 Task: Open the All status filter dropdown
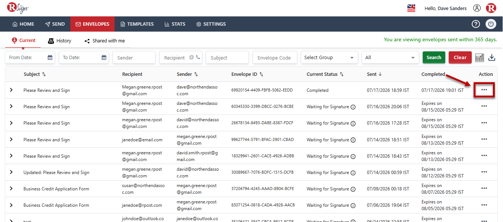pyautogui.click(x=390, y=58)
